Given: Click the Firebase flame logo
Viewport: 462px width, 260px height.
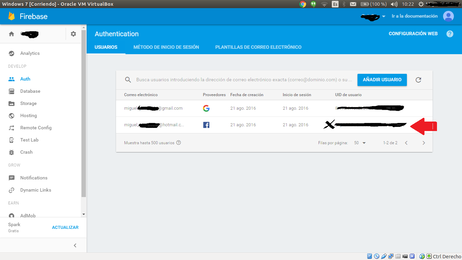Looking at the screenshot, I should click(12, 16).
